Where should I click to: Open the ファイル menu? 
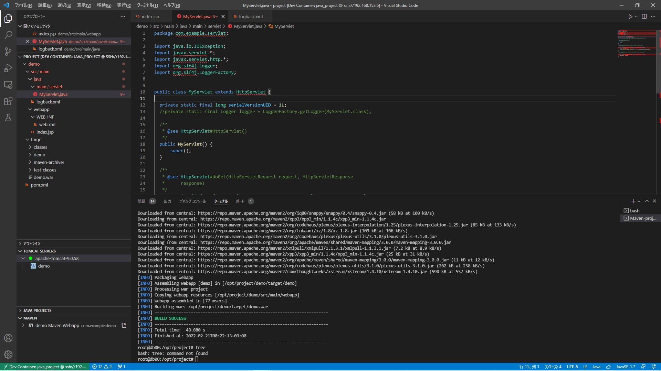(23, 5)
